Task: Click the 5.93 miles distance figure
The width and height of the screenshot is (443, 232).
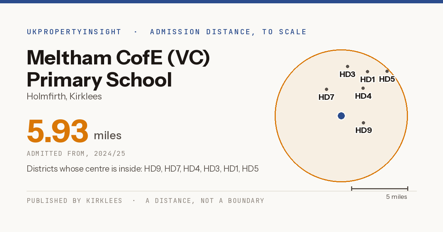Action: 74,131
